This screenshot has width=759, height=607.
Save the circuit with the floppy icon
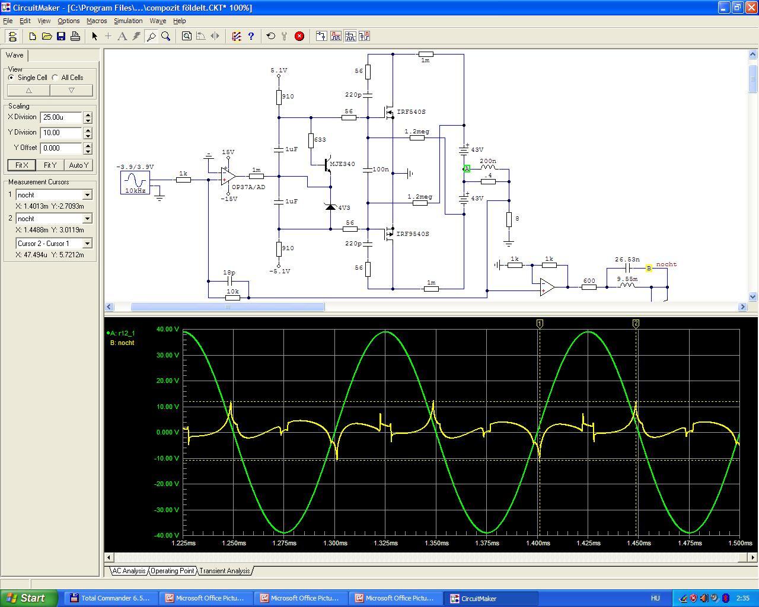[x=61, y=36]
